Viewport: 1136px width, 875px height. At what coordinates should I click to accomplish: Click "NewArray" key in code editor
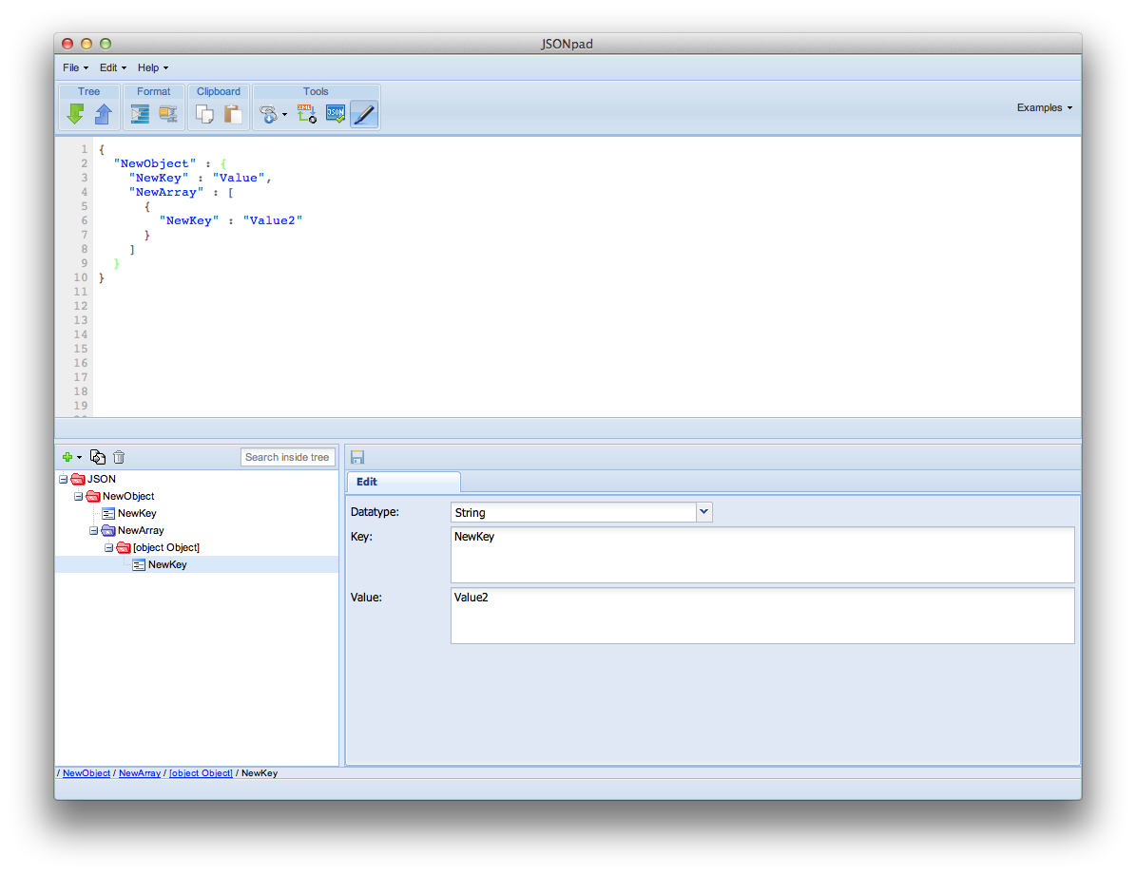coord(166,192)
